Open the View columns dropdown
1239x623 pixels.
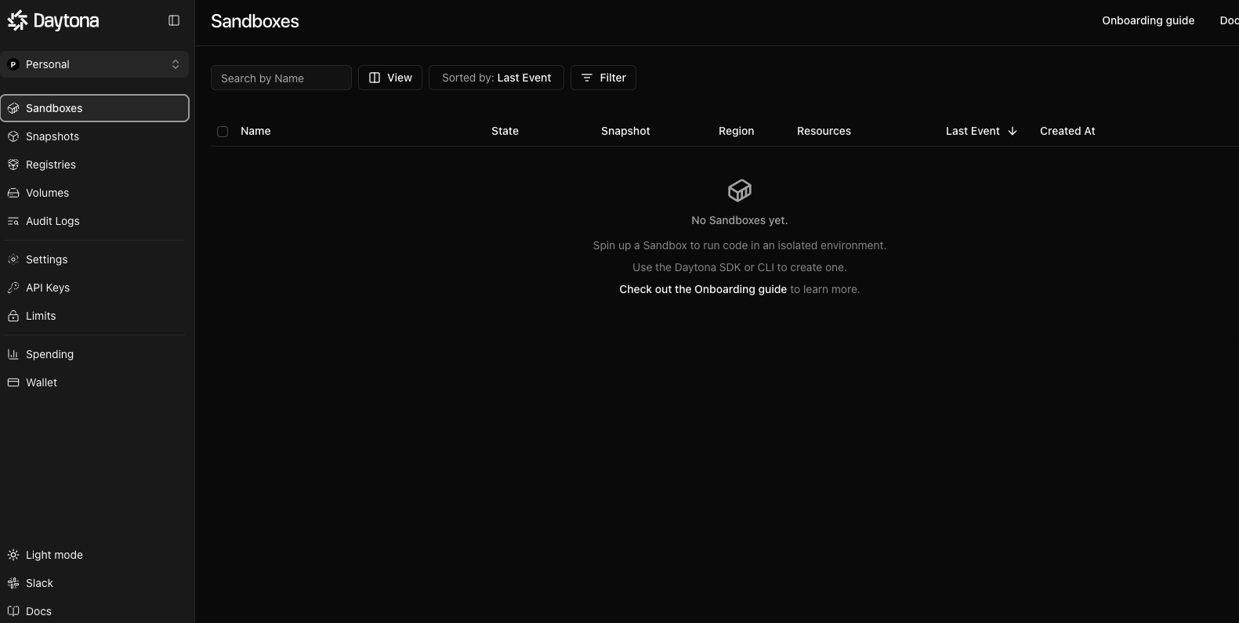point(390,78)
